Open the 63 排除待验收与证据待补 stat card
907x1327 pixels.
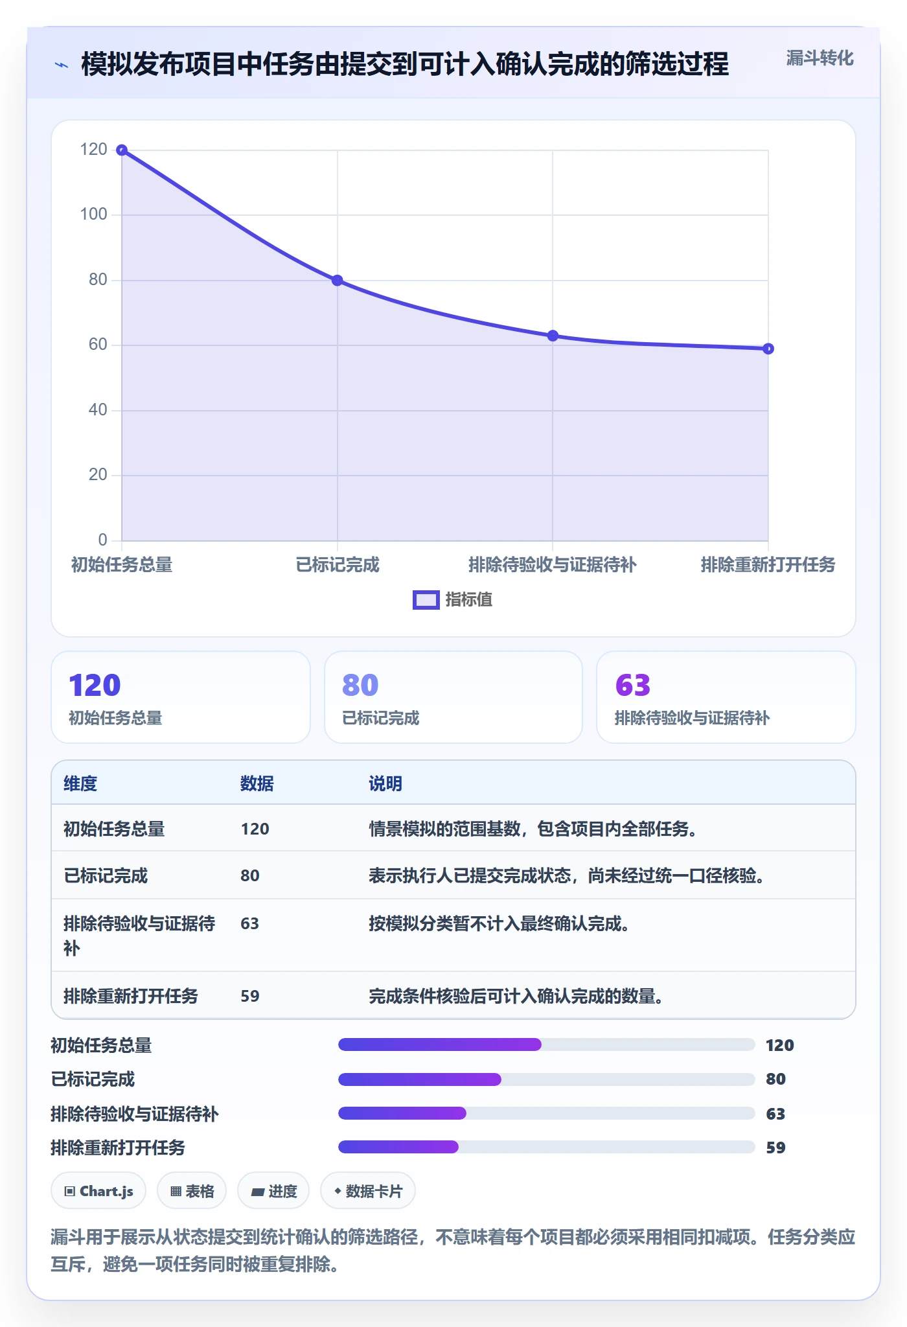click(726, 697)
